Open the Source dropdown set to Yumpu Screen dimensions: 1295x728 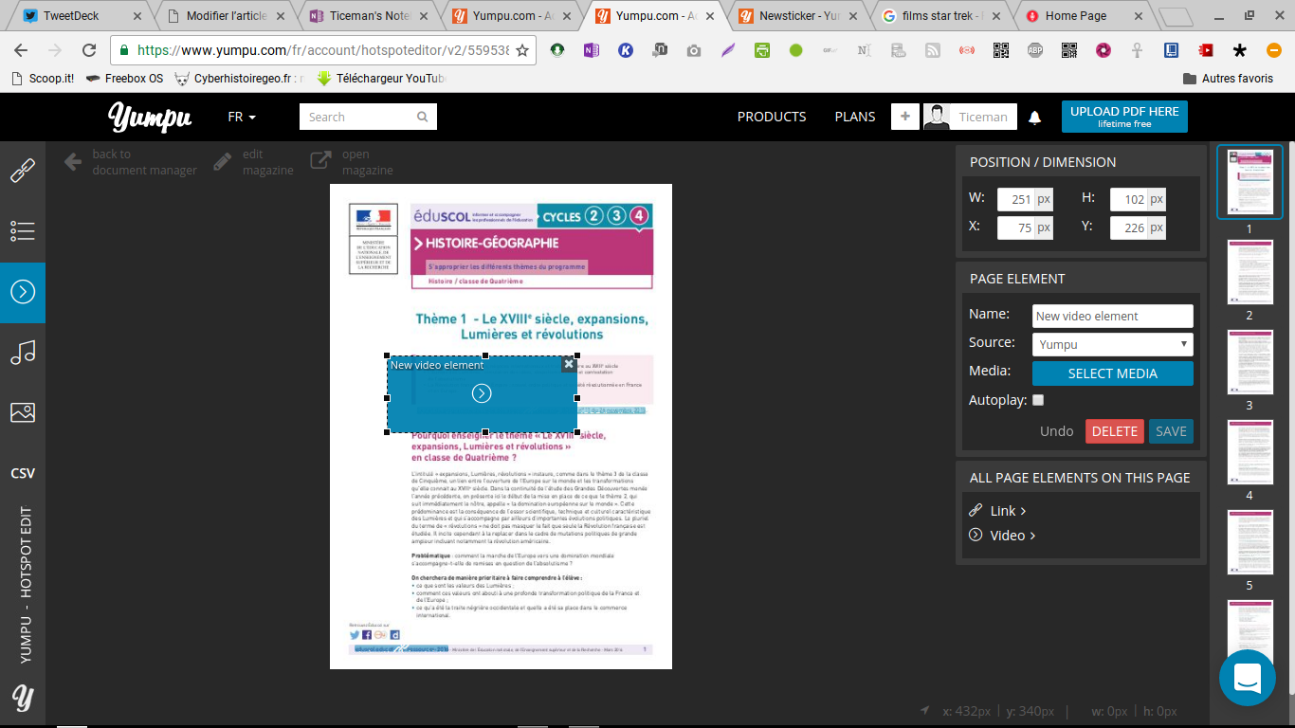(1112, 344)
